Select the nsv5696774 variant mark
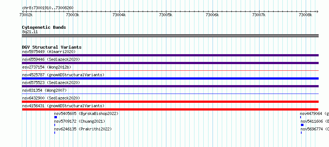Viewport: 329px width, 147px height. coord(301,133)
